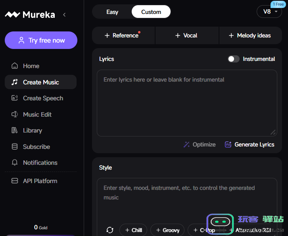Collapse the sidebar with the chevron
Viewport: 288px width, 236px height.
point(64,15)
